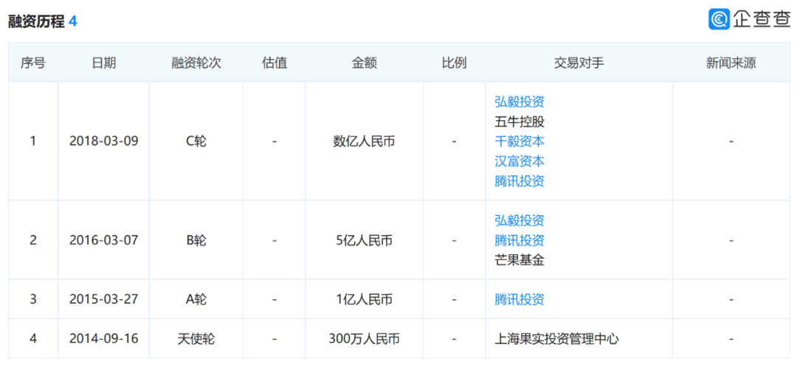The image size is (797, 367).
Task: Click 五牛控股 investor name
Action: coord(519,122)
